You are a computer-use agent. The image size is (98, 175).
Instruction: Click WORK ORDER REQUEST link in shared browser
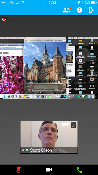pos(16,53)
